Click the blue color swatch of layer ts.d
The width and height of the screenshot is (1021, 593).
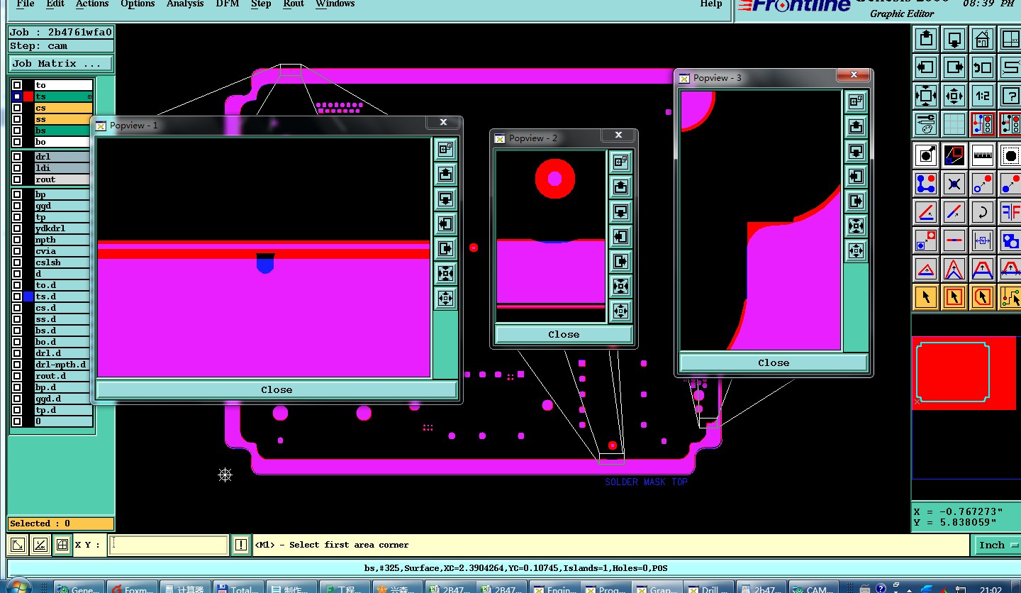coord(28,296)
